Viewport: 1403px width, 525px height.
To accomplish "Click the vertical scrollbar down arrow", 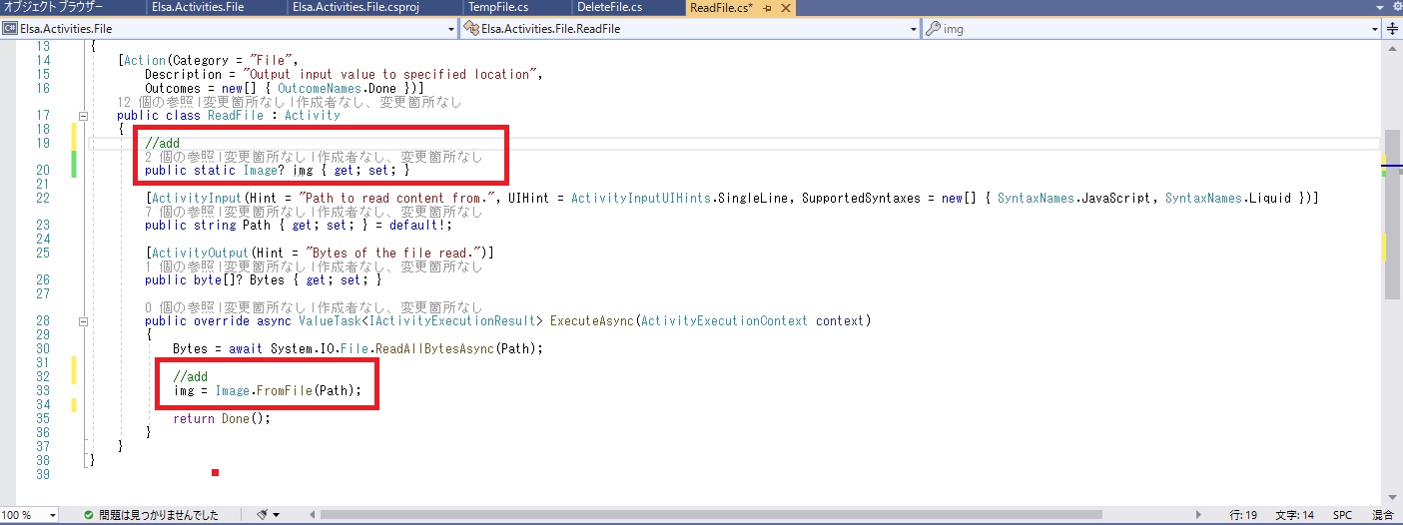I will tap(1394, 497).
